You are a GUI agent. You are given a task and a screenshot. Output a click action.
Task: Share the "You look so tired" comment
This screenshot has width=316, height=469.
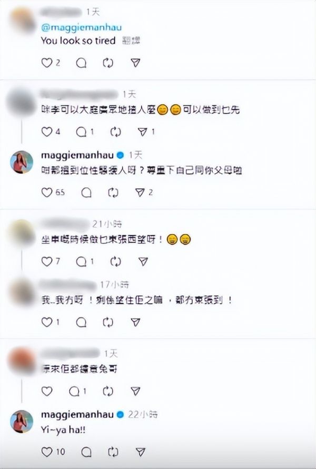coord(135,63)
